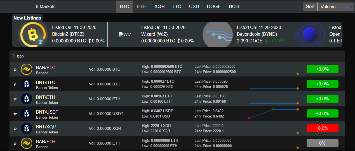Favorite the BNT/XQR market star
This screenshot has width=355, height=151.
pyautogui.click(x=15, y=128)
